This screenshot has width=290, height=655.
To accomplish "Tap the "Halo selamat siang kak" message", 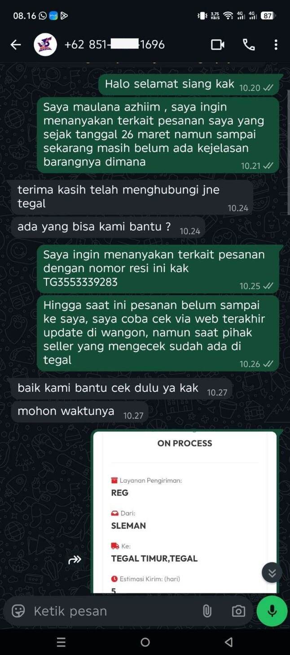I will 189,84.
